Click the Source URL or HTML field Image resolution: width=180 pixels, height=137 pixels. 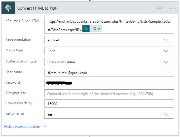pyautogui.click(x=109, y=25)
